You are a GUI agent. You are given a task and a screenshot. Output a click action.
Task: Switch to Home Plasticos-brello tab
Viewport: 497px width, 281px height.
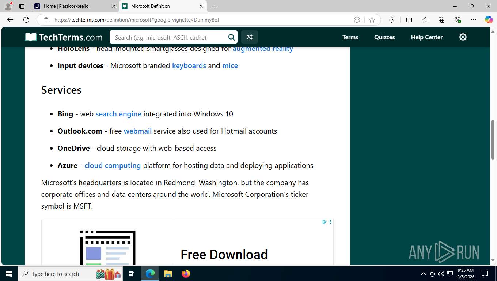(x=75, y=6)
